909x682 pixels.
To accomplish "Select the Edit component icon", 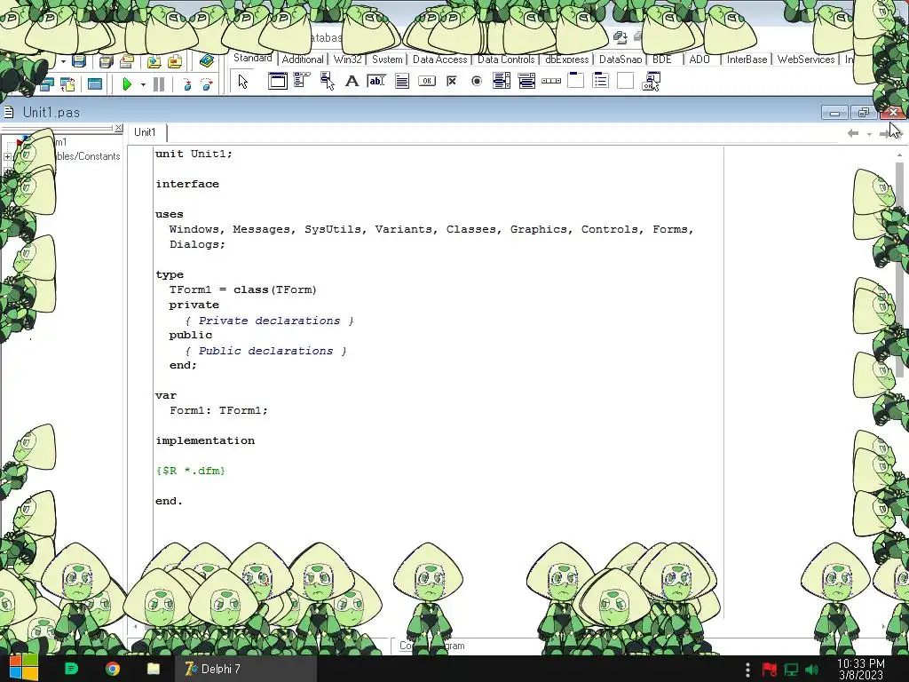I will click(x=376, y=81).
